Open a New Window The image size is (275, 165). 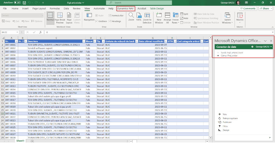pos(159,18)
